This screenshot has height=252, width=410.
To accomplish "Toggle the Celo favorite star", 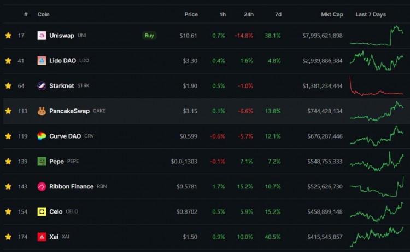I will click(x=8, y=211).
